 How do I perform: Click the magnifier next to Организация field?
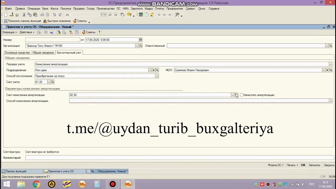pyautogui.click(x=141, y=46)
